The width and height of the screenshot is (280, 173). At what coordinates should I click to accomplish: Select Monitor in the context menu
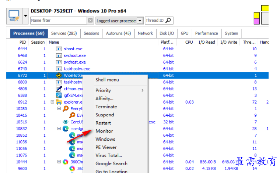(104, 131)
